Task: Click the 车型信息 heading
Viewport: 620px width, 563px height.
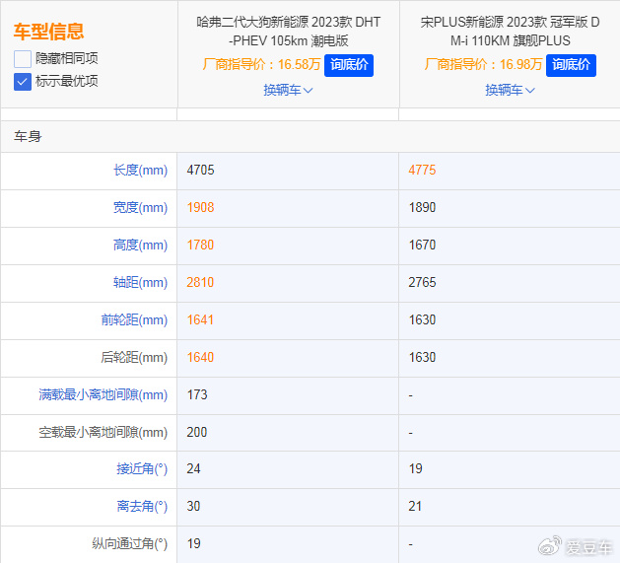Action: point(49,32)
